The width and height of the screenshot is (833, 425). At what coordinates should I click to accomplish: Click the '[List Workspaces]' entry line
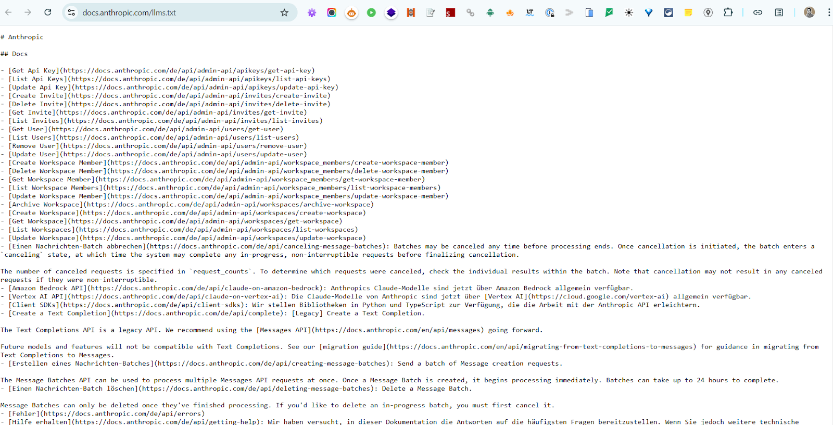[x=179, y=229]
